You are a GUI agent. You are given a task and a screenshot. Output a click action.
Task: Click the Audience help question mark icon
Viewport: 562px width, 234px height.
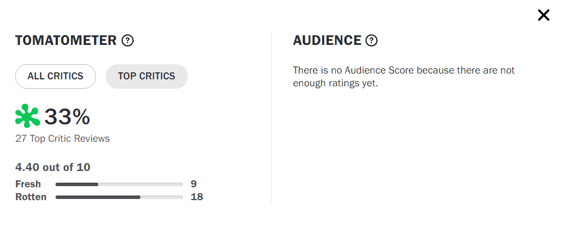click(371, 41)
